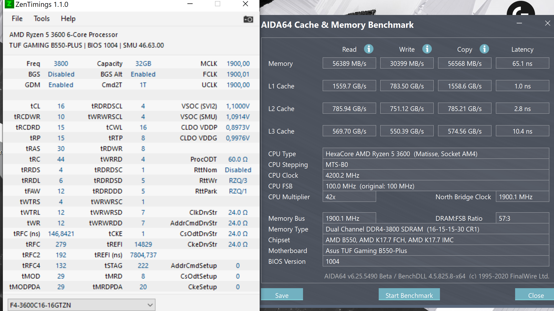The height and width of the screenshot is (311, 554).
Task: Minimize the AIDA64 benchmark window
Action: tap(519, 23)
